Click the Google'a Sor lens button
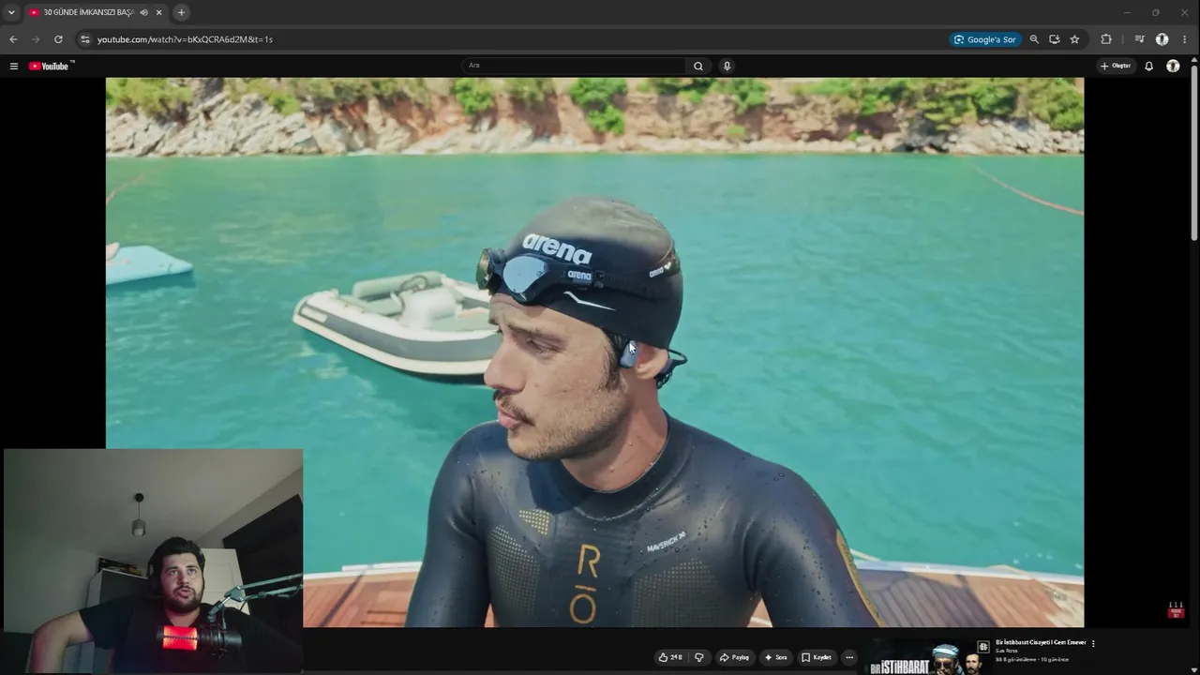Image resolution: width=1200 pixels, height=675 pixels. point(984,39)
